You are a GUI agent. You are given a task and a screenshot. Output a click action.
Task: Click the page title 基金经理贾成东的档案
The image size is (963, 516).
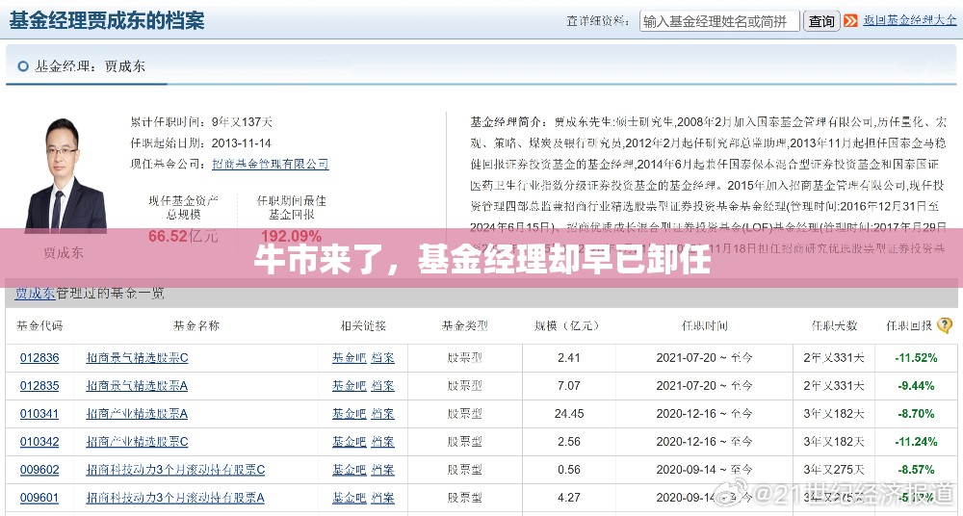click(107, 20)
